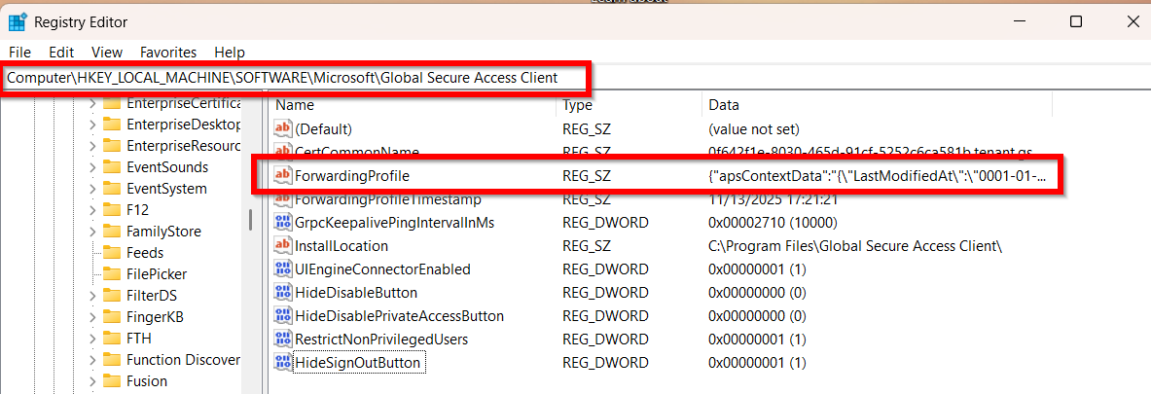The image size is (1151, 394).
Task: Select the FingerKB folder icon
Action: [x=112, y=317]
